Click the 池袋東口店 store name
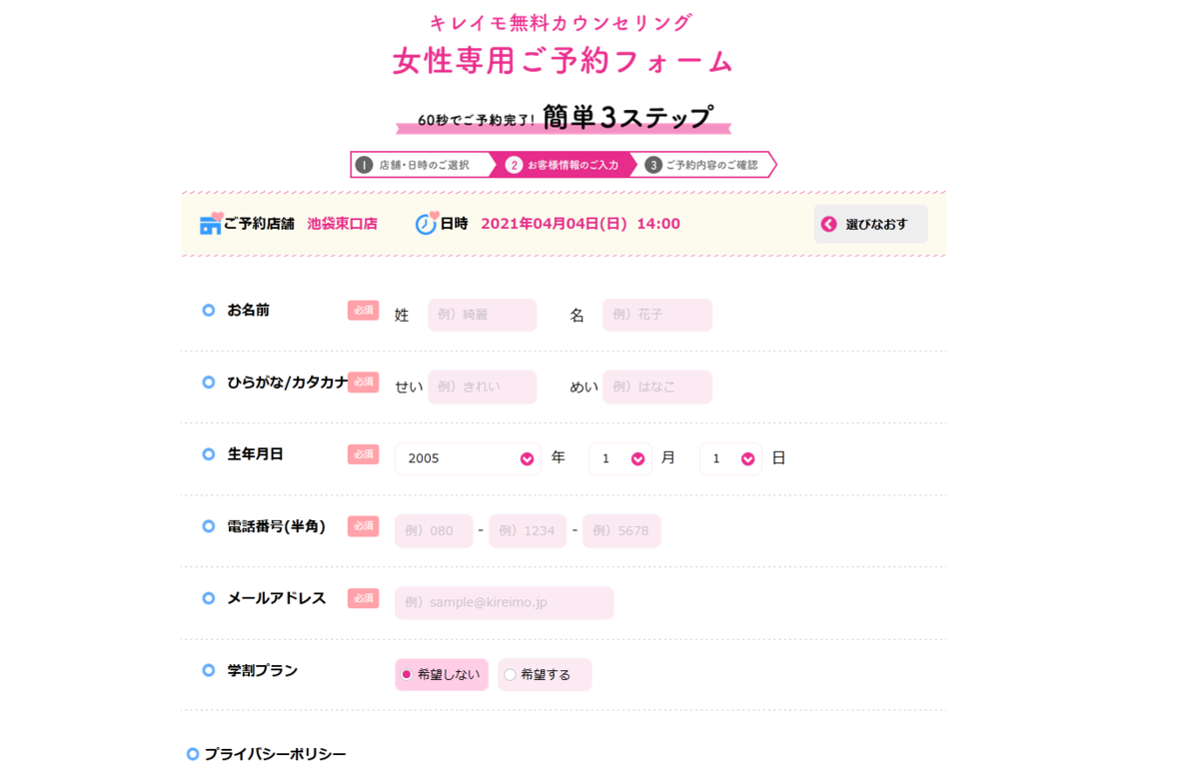The image size is (1199, 776). (x=343, y=224)
